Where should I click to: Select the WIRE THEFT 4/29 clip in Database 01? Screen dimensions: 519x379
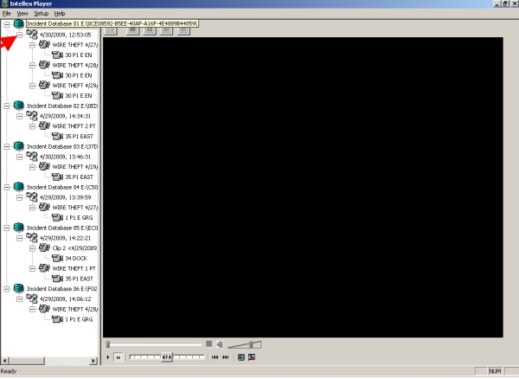click(x=74, y=86)
